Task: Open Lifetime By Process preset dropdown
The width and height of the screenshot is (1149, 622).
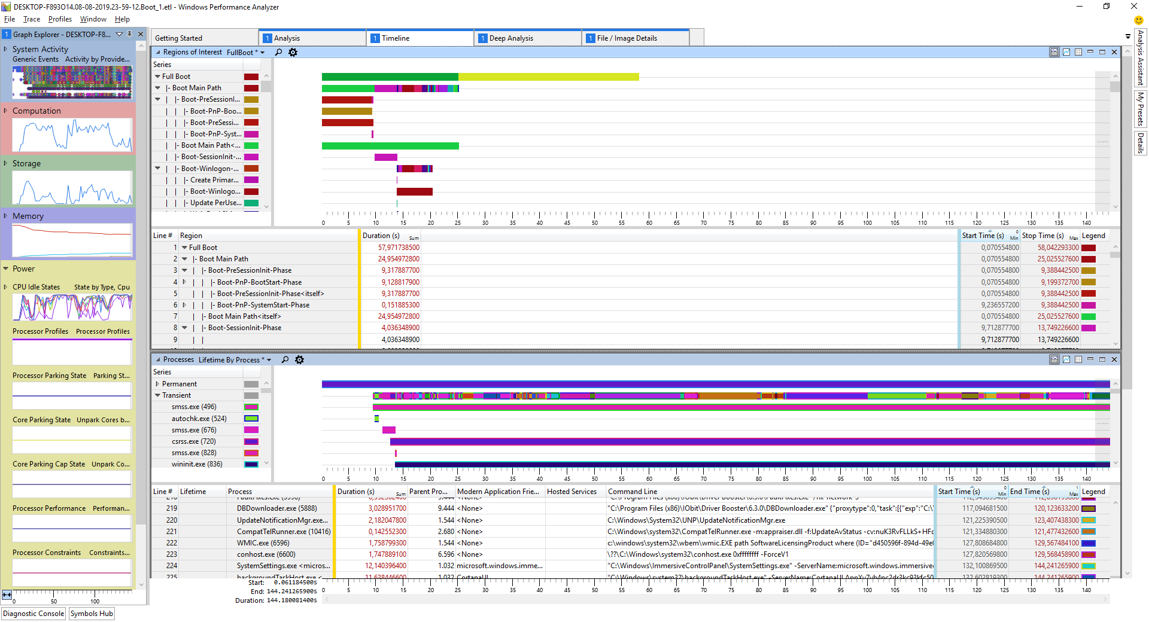Action: [x=269, y=360]
